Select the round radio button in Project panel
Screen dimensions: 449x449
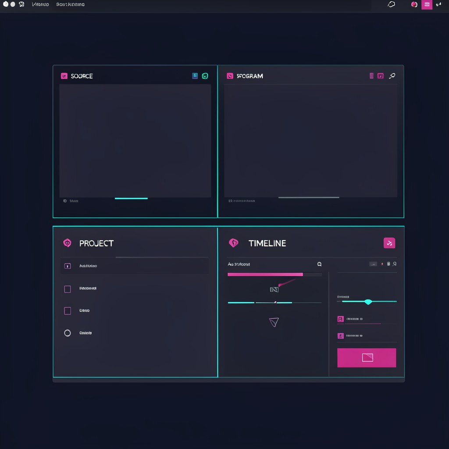68,333
